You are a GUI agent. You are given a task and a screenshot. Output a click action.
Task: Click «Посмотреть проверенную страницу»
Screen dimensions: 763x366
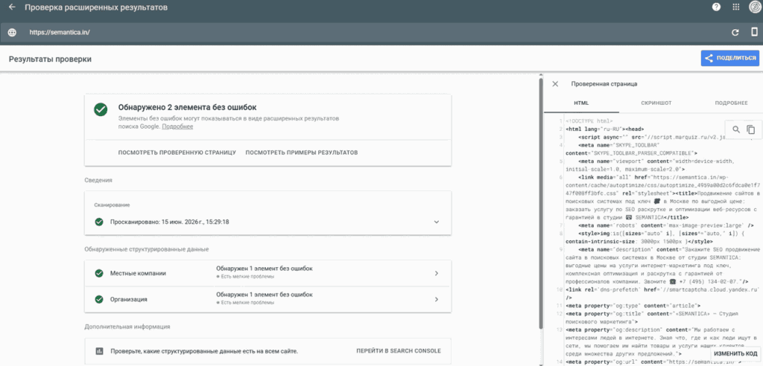[x=177, y=152]
